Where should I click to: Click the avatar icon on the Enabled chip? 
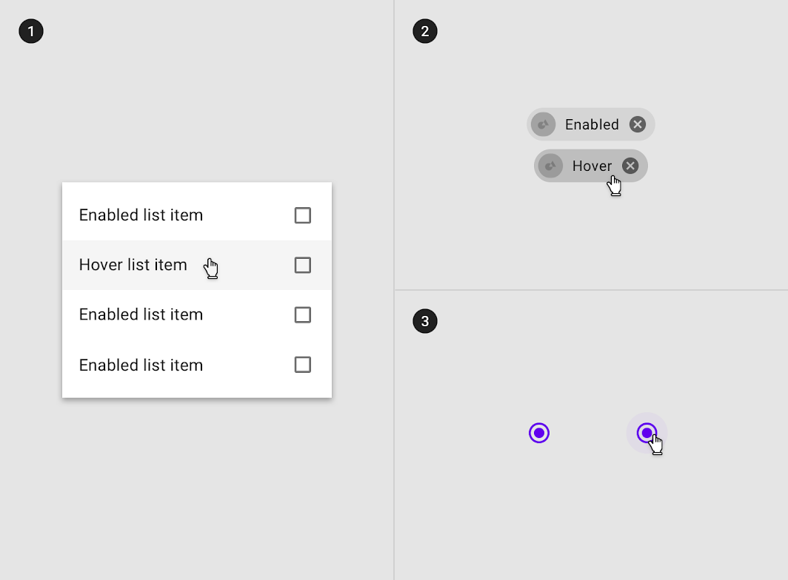[544, 124]
